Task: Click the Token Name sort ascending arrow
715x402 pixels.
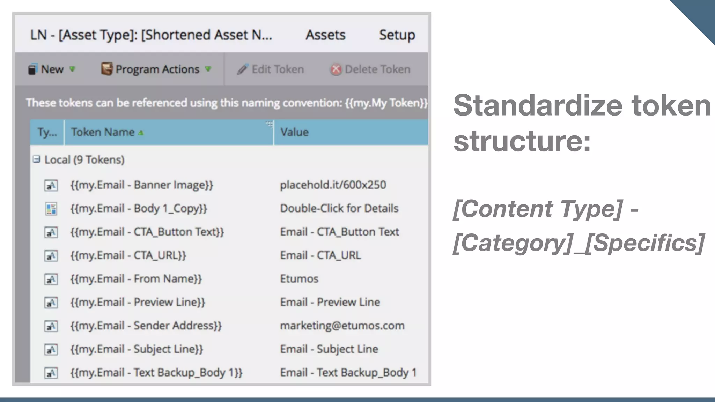Action: [x=141, y=133]
